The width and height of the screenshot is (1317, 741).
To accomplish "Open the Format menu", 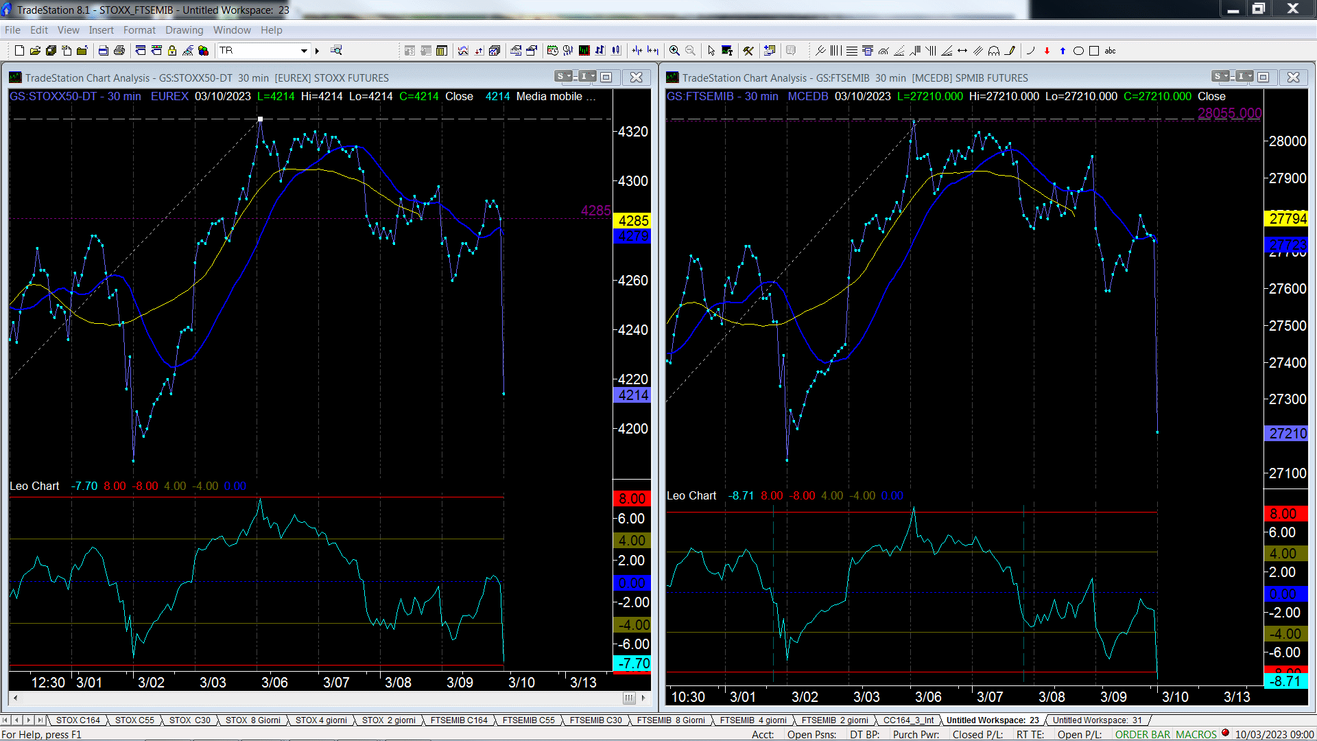I will tap(139, 30).
